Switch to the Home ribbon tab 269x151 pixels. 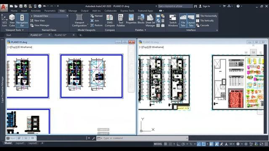(x=14, y=11)
